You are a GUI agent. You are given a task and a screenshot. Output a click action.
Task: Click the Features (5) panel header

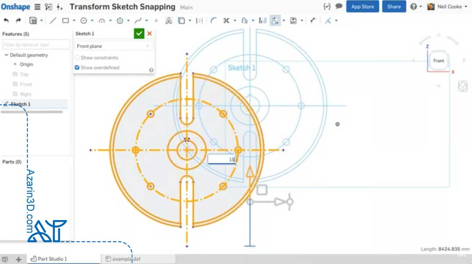click(16, 34)
